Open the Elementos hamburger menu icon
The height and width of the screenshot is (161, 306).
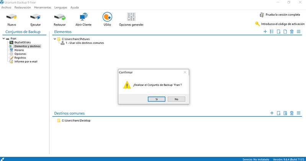[298, 32]
